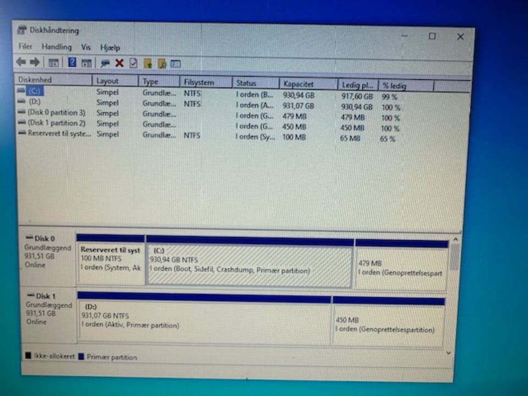Sort by the Layout column header
Image resolution: width=528 pixels, height=396 pixels.
point(115,81)
